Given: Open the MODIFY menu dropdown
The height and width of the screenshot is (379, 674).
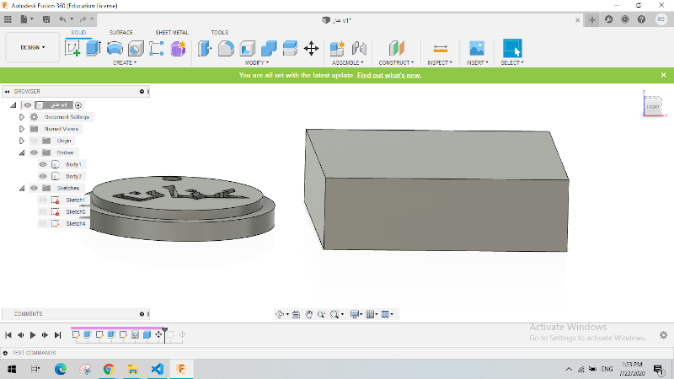Looking at the screenshot, I should 257,62.
